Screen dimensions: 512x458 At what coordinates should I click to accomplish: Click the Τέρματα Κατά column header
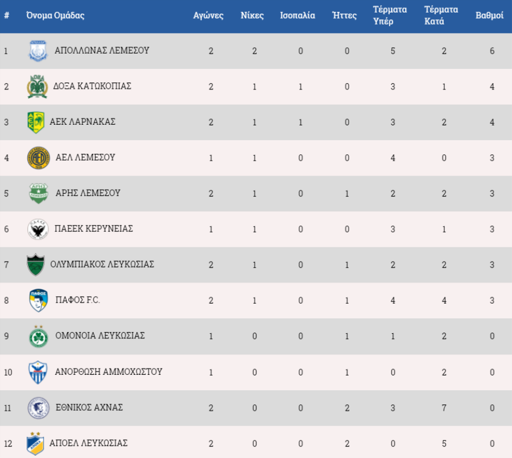pyautogui.click(x=441, y=15)
